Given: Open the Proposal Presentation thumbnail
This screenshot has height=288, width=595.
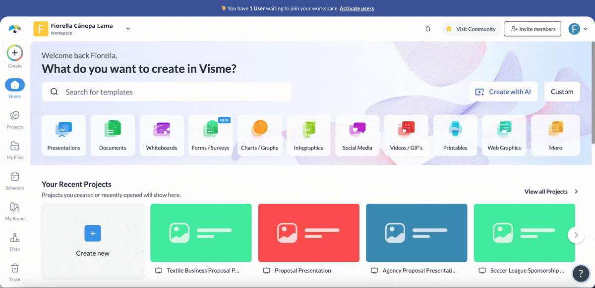Looking at the screenshot, I should (x=309, y=233).
